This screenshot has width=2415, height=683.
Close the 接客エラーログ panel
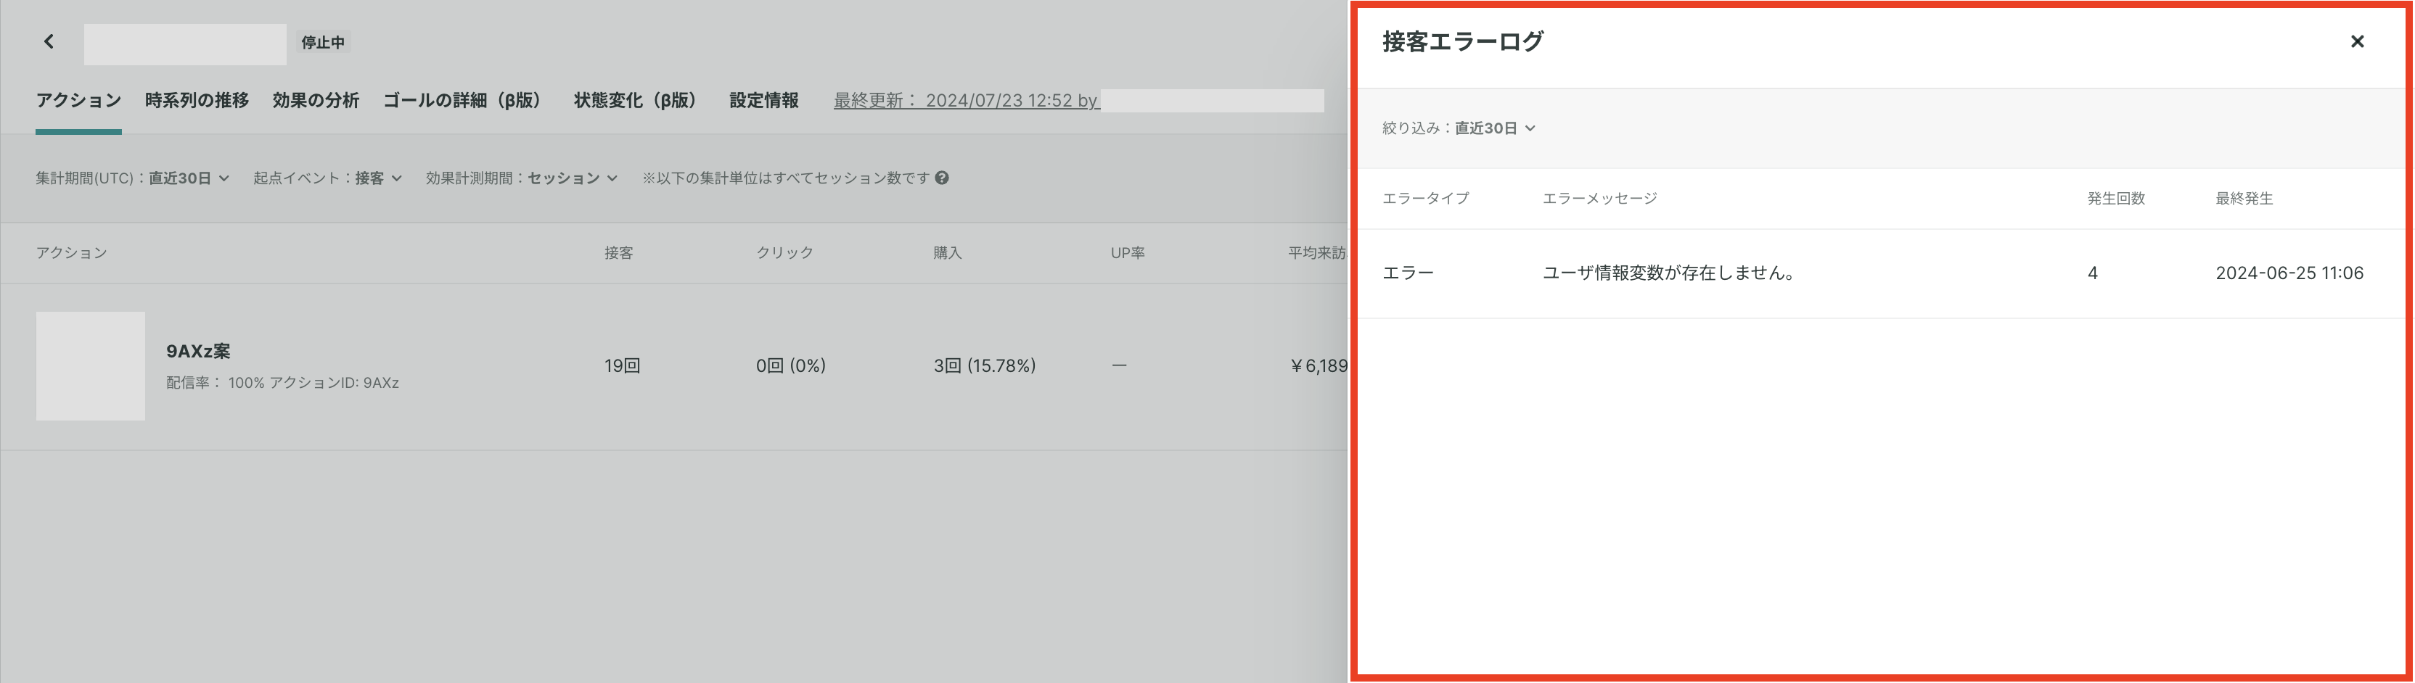[x=2357, y=41]
